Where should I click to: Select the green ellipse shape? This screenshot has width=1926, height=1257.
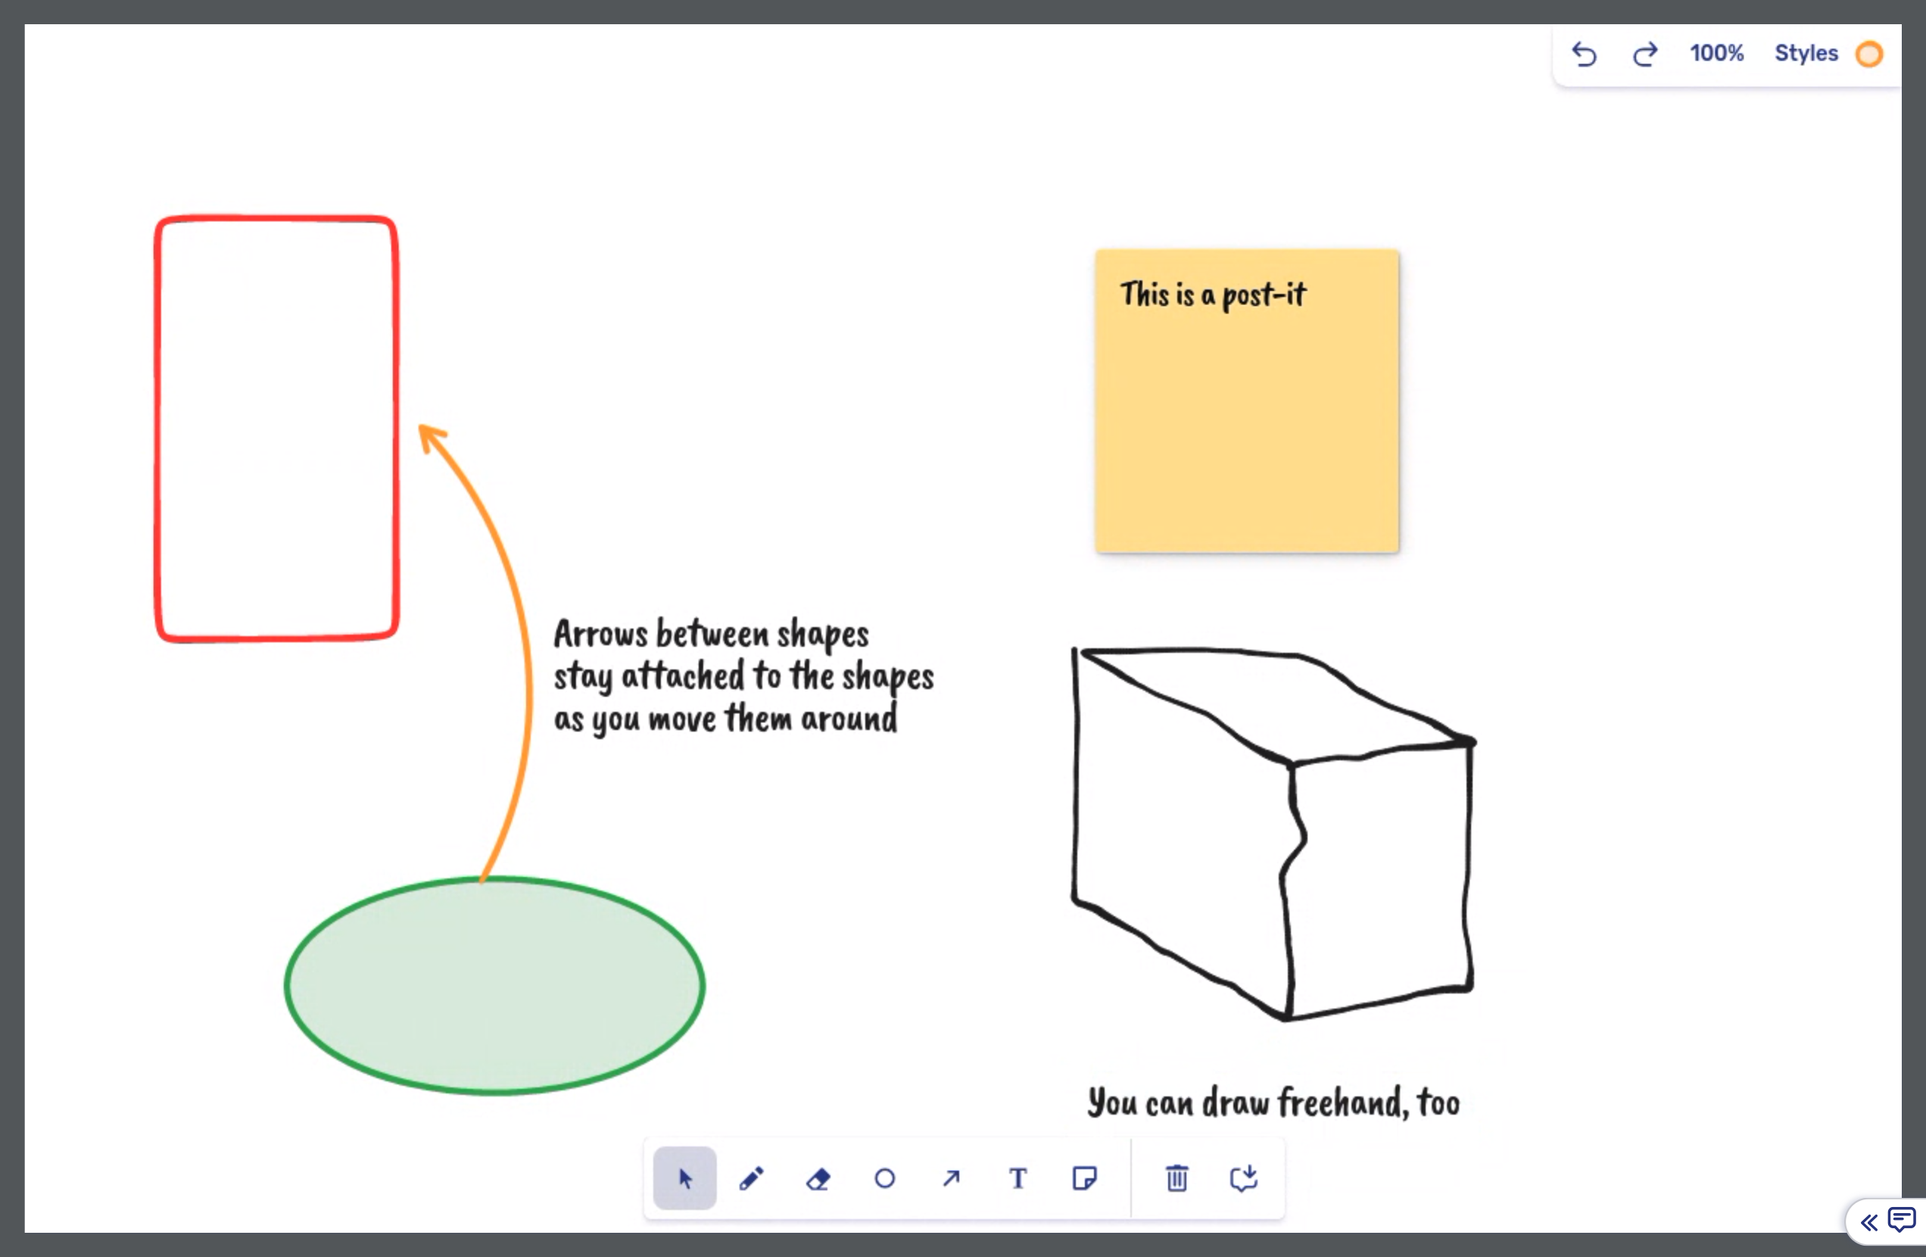[x=494, y=986]
